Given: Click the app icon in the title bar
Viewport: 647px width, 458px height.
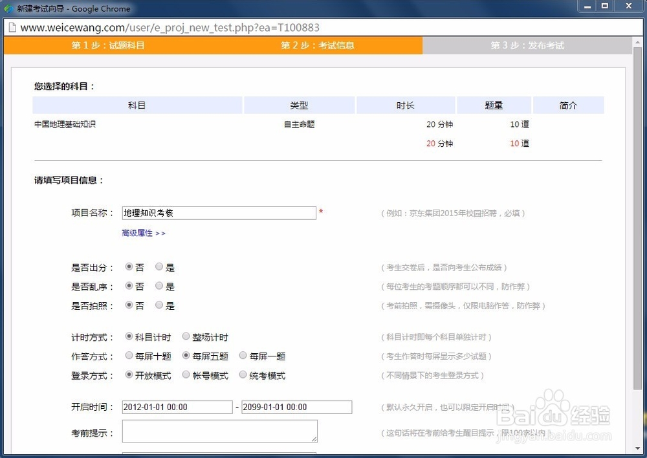Looking at the screenshot, I should tap(8, 7).
